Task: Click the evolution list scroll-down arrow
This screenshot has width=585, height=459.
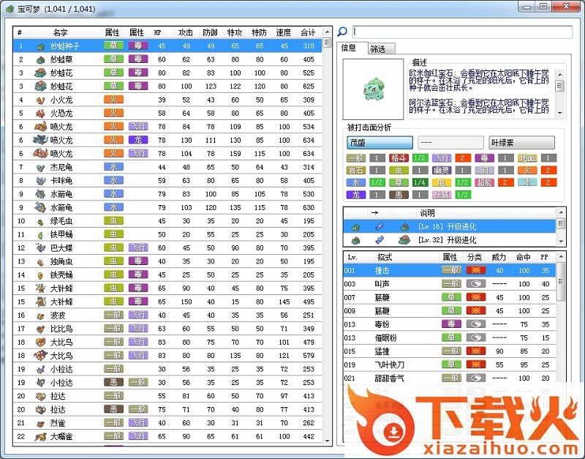Action: pyautogui.click(x=561, y=242)
